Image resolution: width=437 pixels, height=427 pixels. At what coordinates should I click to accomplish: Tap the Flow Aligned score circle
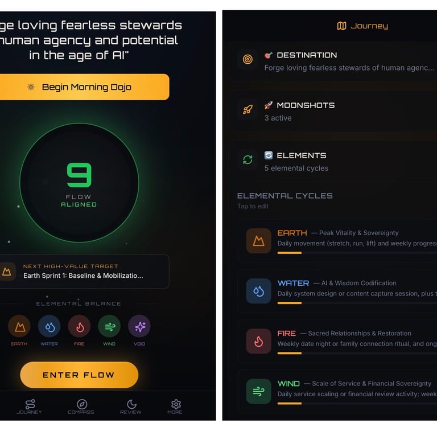pyautogui.click(x=79, y=183)
